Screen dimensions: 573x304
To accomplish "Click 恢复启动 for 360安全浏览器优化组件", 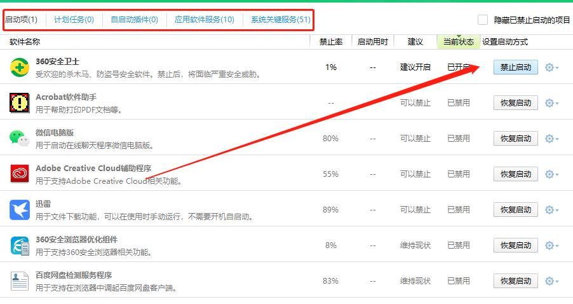I will (x=516, y=245).
